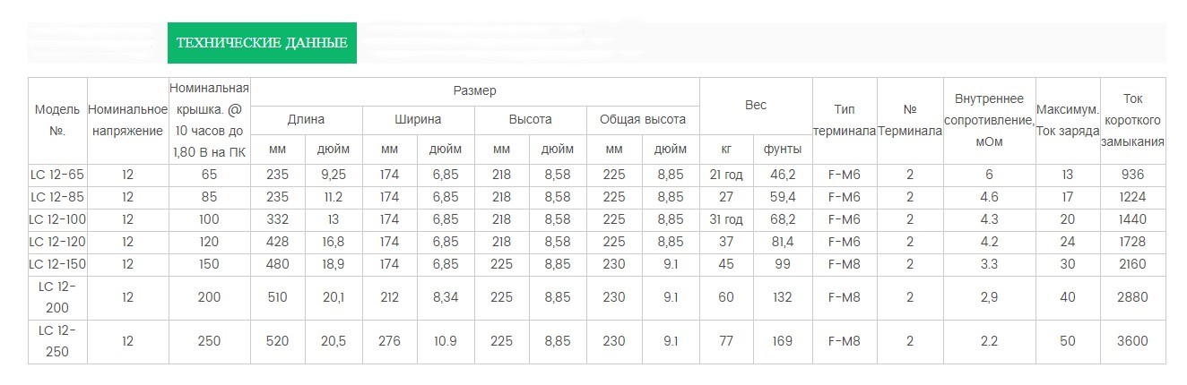Select the Общая высота sub-header

[x=643, y=120]
